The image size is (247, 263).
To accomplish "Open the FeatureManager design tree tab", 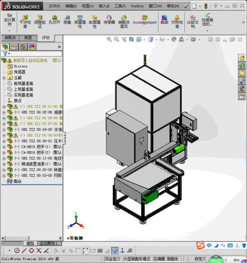I will tap(5, 47).
